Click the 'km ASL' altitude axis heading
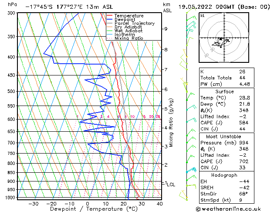This screenshot has height=212, width=274. coord(167,7)
